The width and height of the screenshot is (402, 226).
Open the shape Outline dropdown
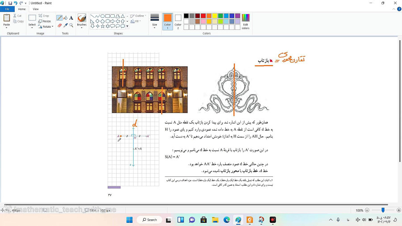pos(138,16)
